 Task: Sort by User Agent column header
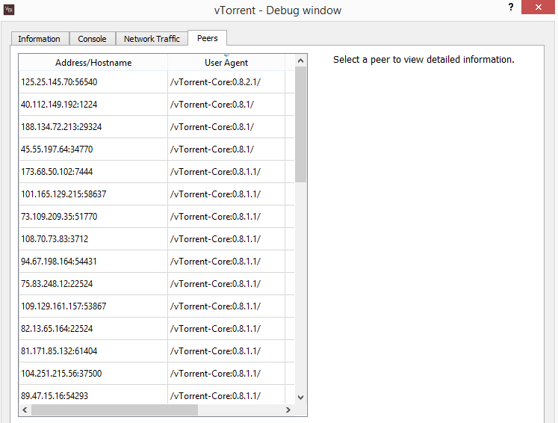(226, 63)
